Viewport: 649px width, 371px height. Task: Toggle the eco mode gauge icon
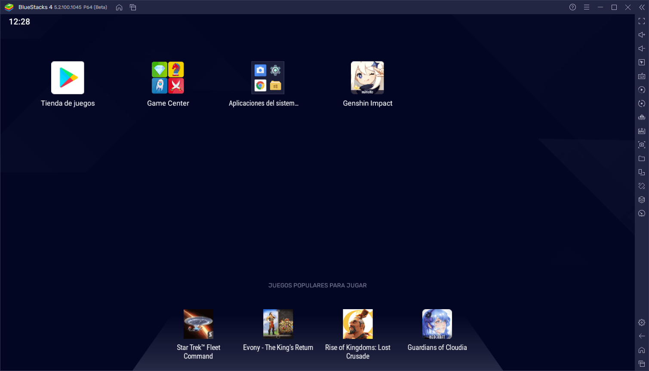642,213
